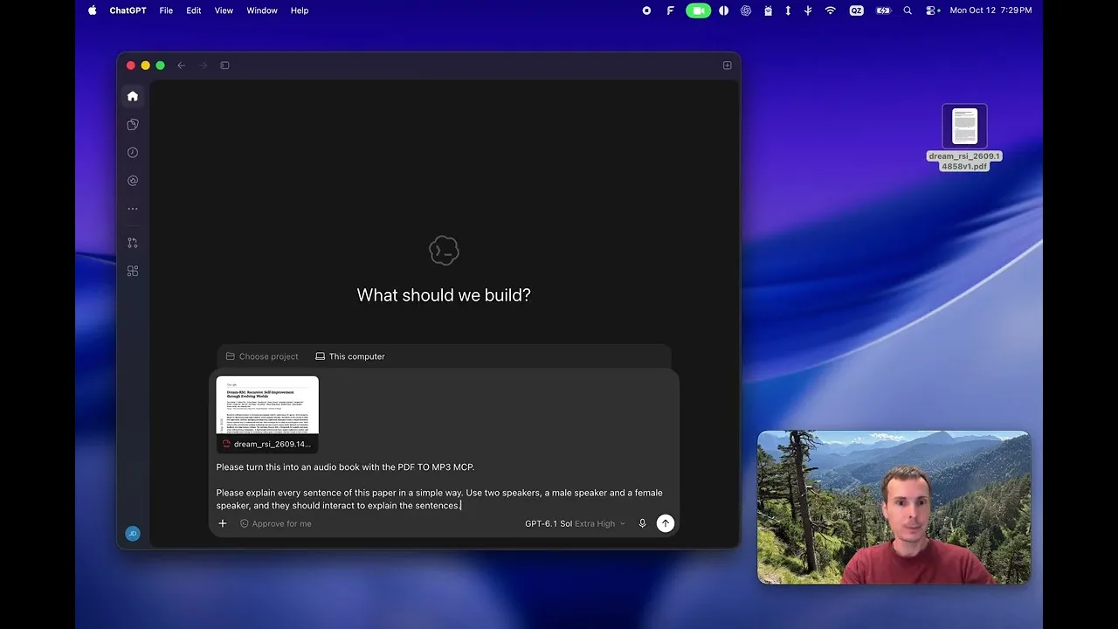This screenshot has width=1118, height=629.
Task: Open the GPT-6.1 Sol model dropdown
Action: tap(575, 523)
